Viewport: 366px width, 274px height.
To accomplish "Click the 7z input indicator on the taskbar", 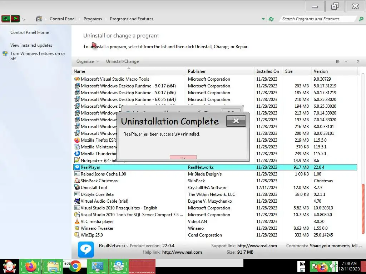I will coord(302,264).
